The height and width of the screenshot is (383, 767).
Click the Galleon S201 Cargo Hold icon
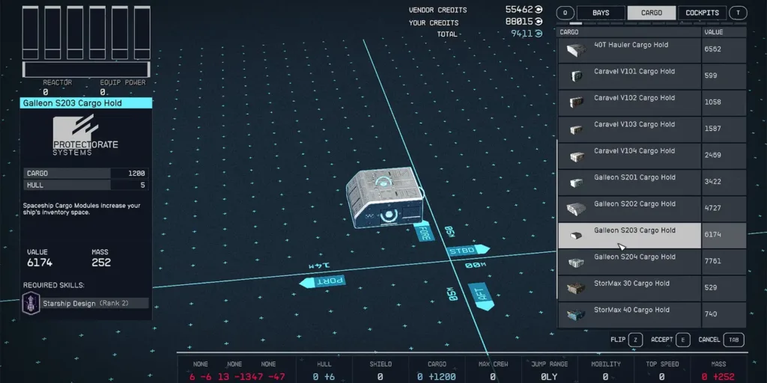point(576,183)
